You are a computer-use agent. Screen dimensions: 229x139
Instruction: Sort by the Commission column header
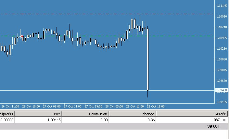[85, 114]
